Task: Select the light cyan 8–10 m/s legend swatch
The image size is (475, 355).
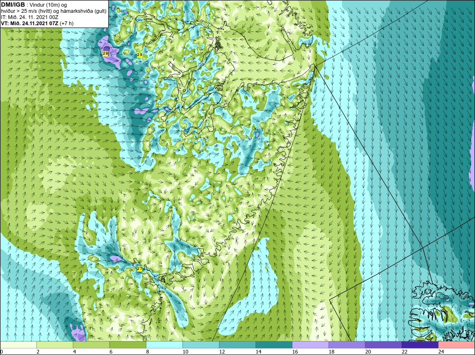Action: click(x=164, y=345)
